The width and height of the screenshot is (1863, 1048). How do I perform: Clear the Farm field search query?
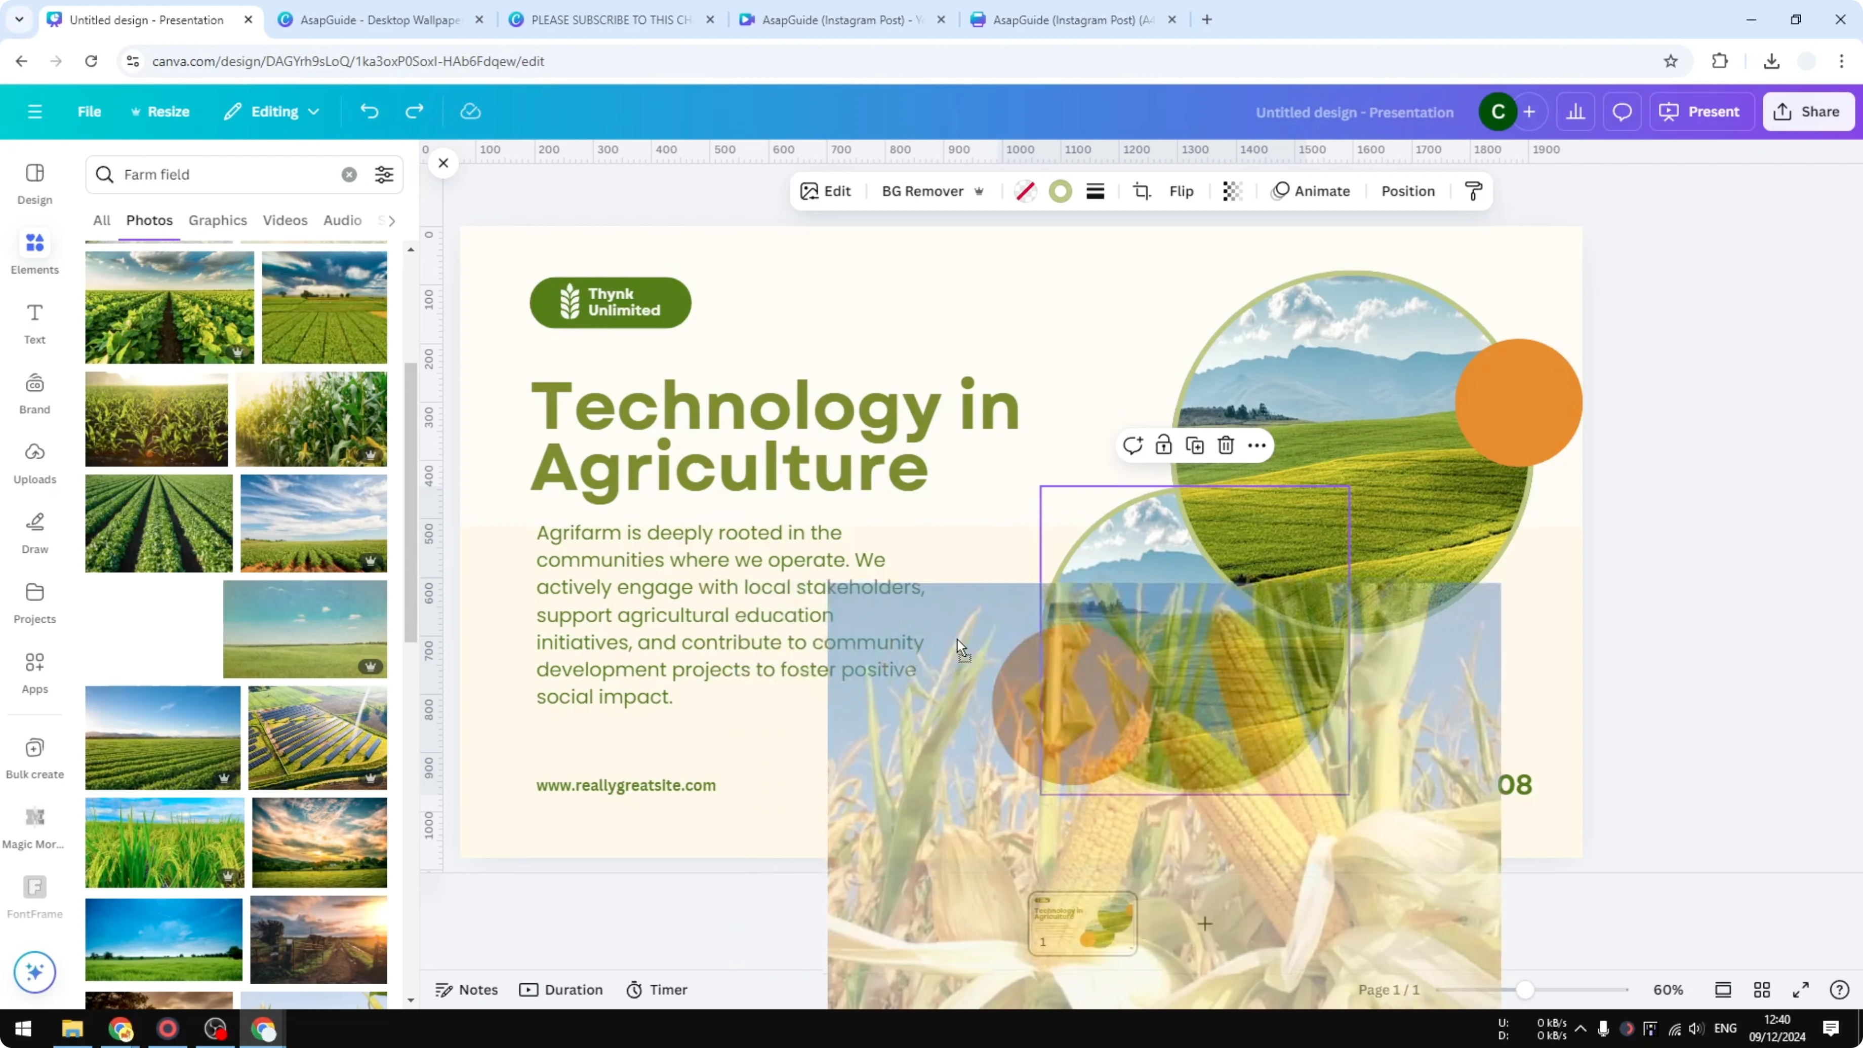[x=349, y=174]
